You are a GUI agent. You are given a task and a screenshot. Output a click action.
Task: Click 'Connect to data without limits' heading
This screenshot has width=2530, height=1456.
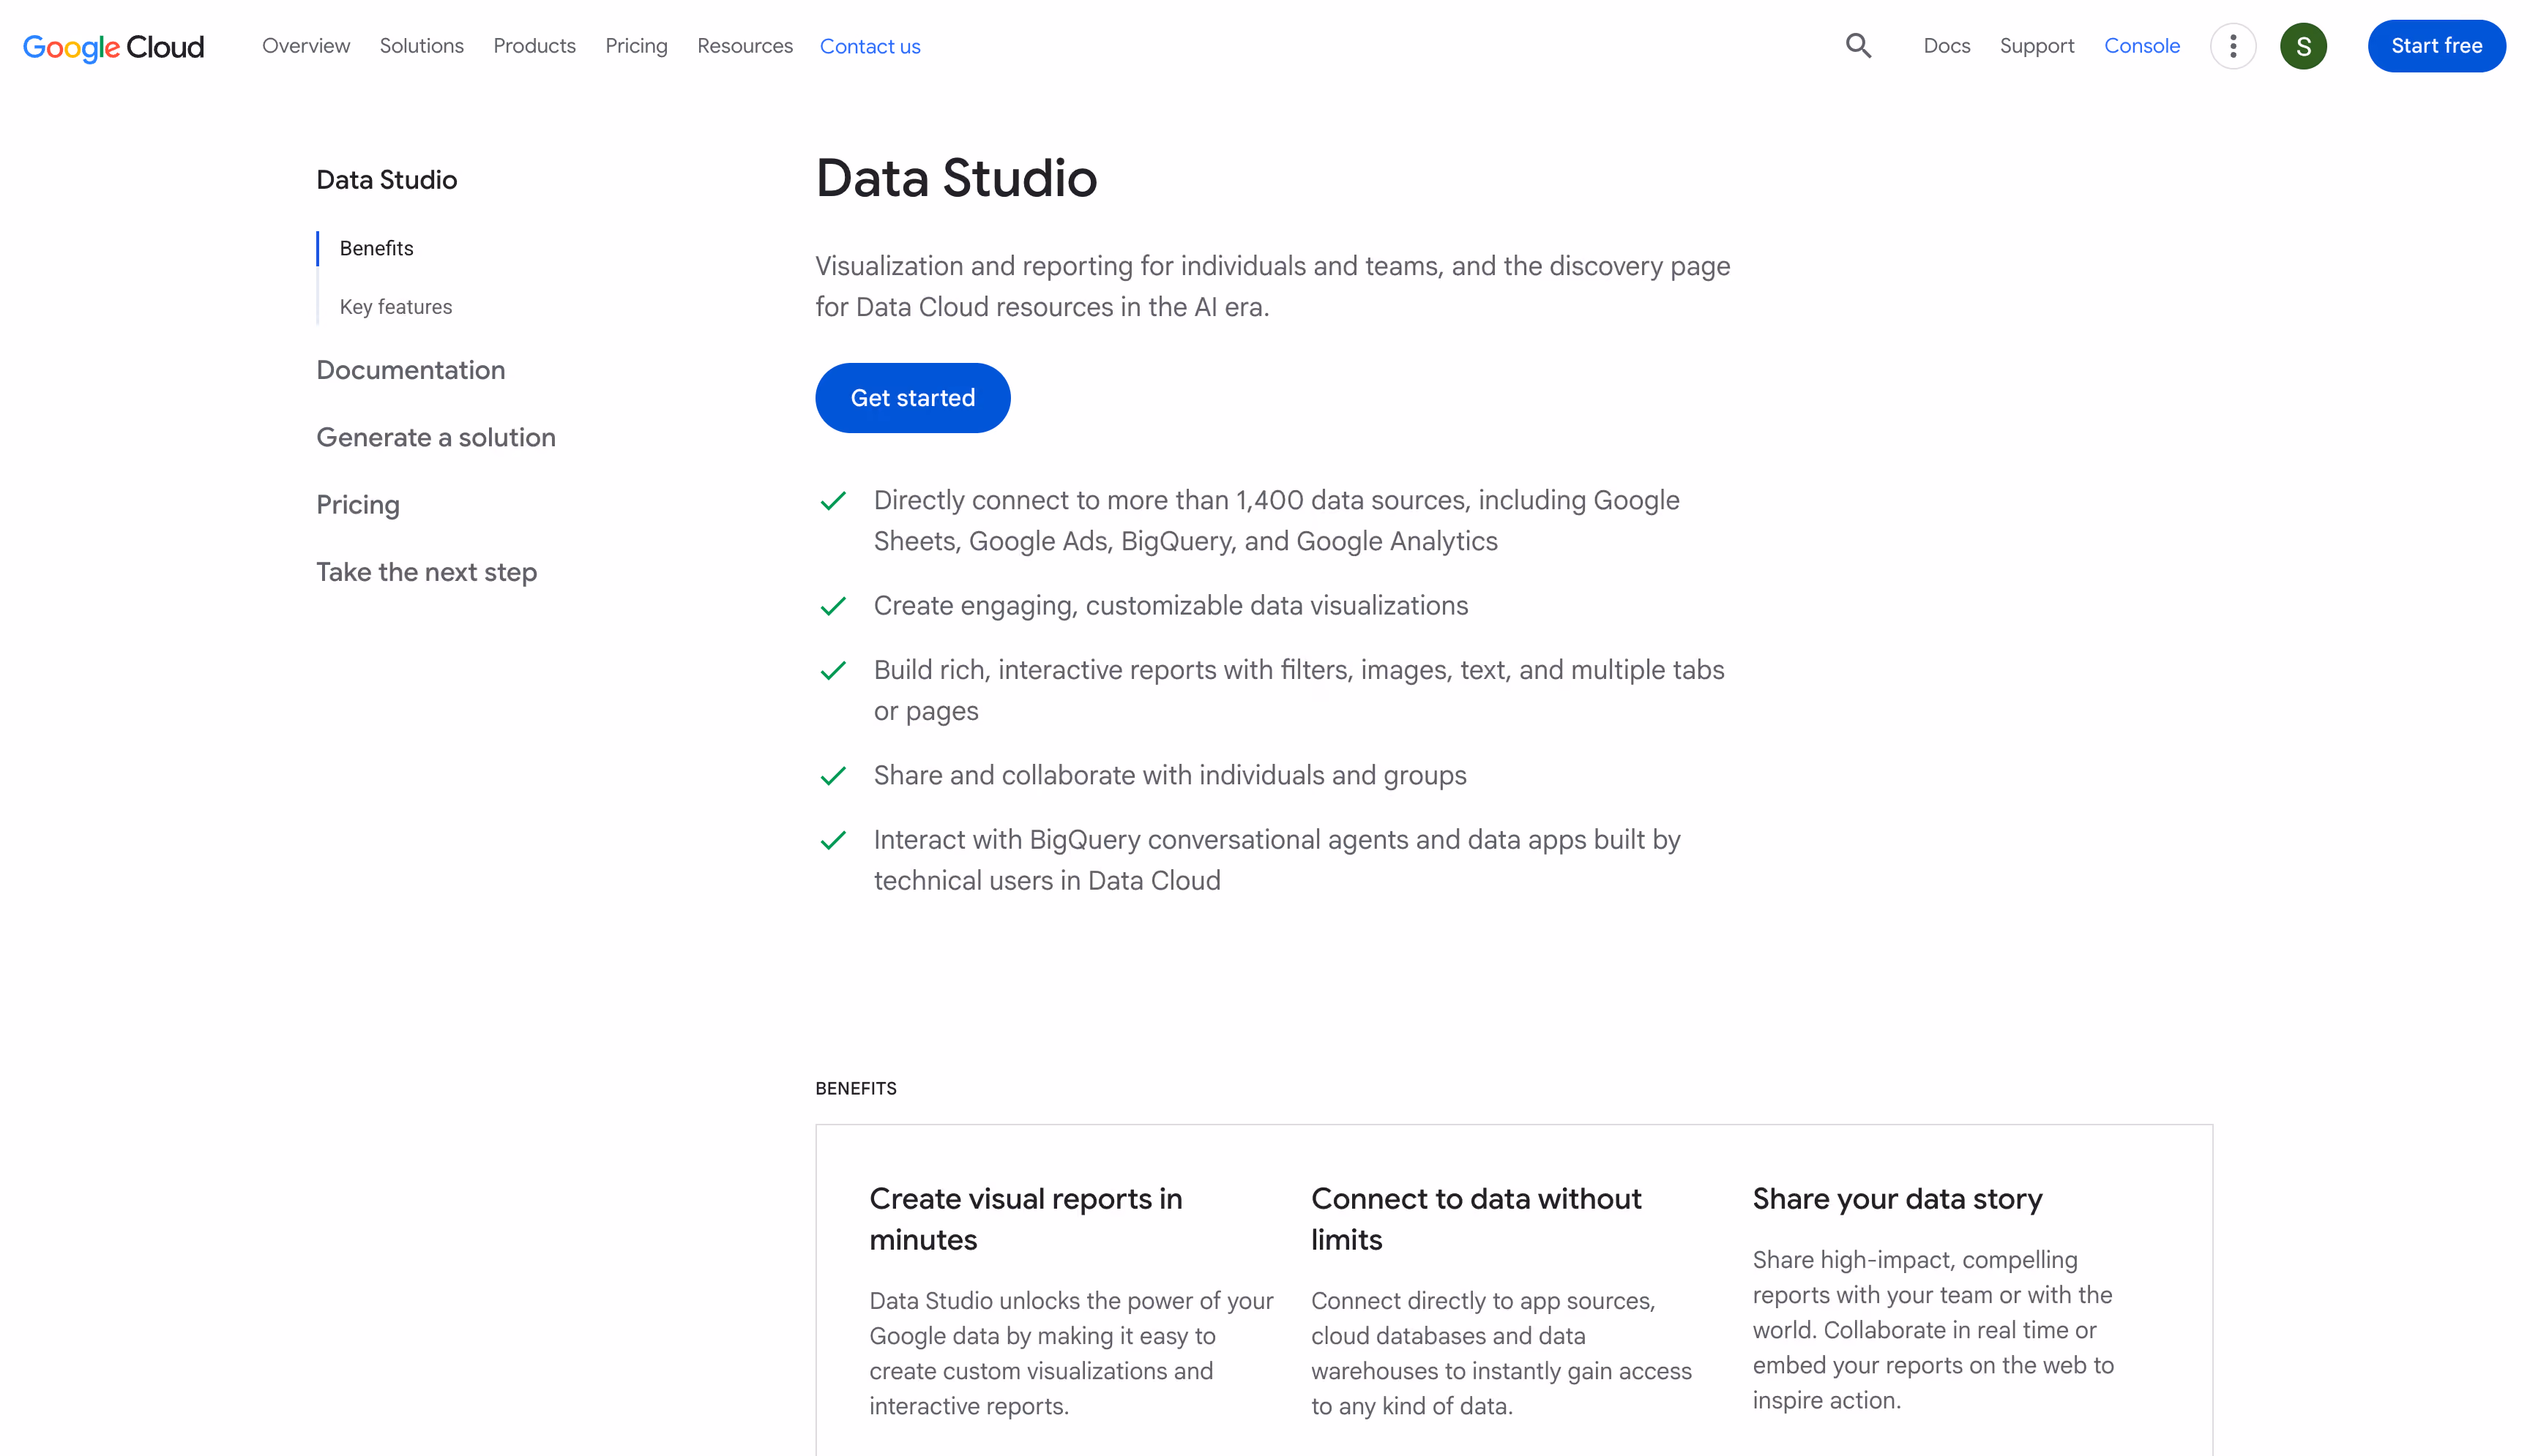pos(1476,1219)
